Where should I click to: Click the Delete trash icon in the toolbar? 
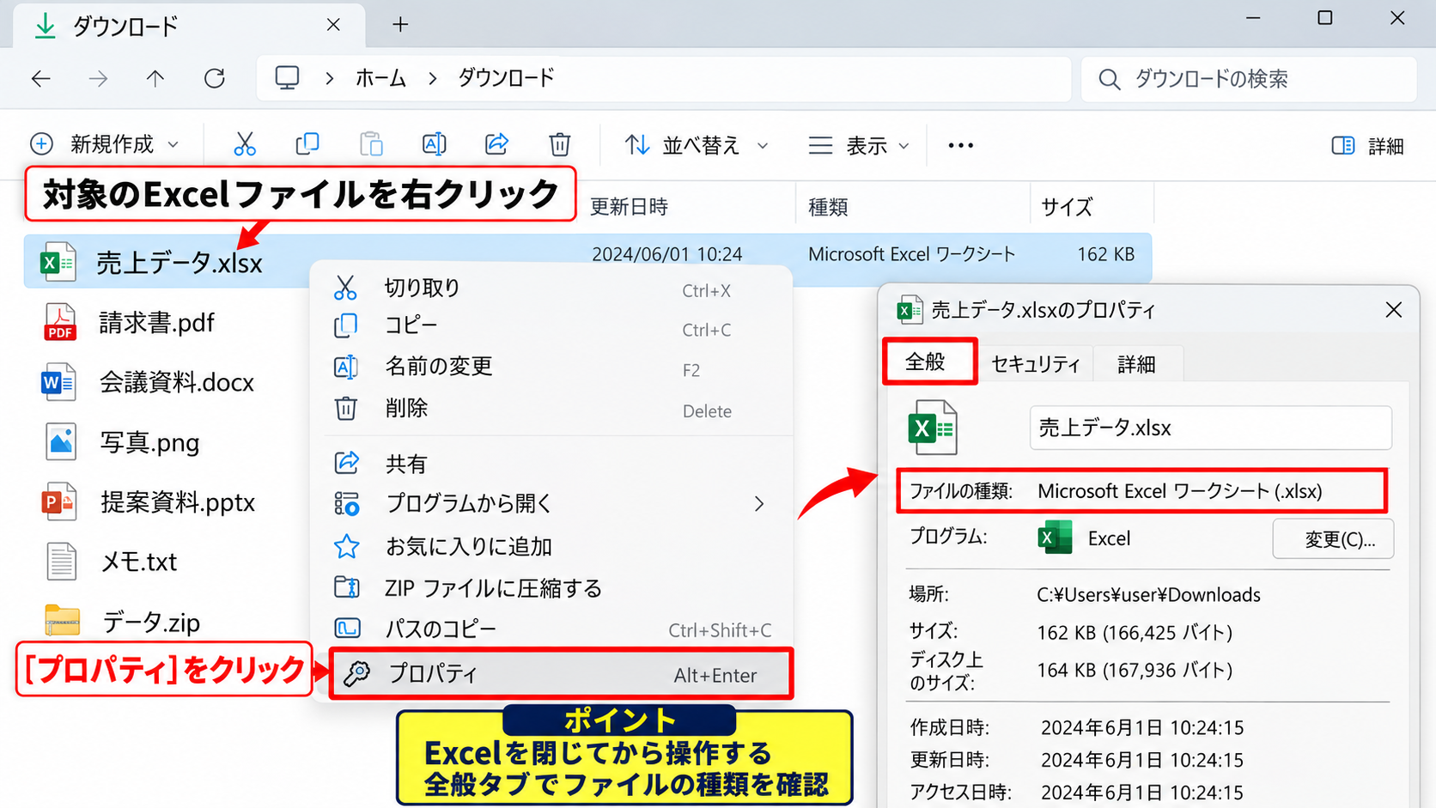[x=560, y=144]
